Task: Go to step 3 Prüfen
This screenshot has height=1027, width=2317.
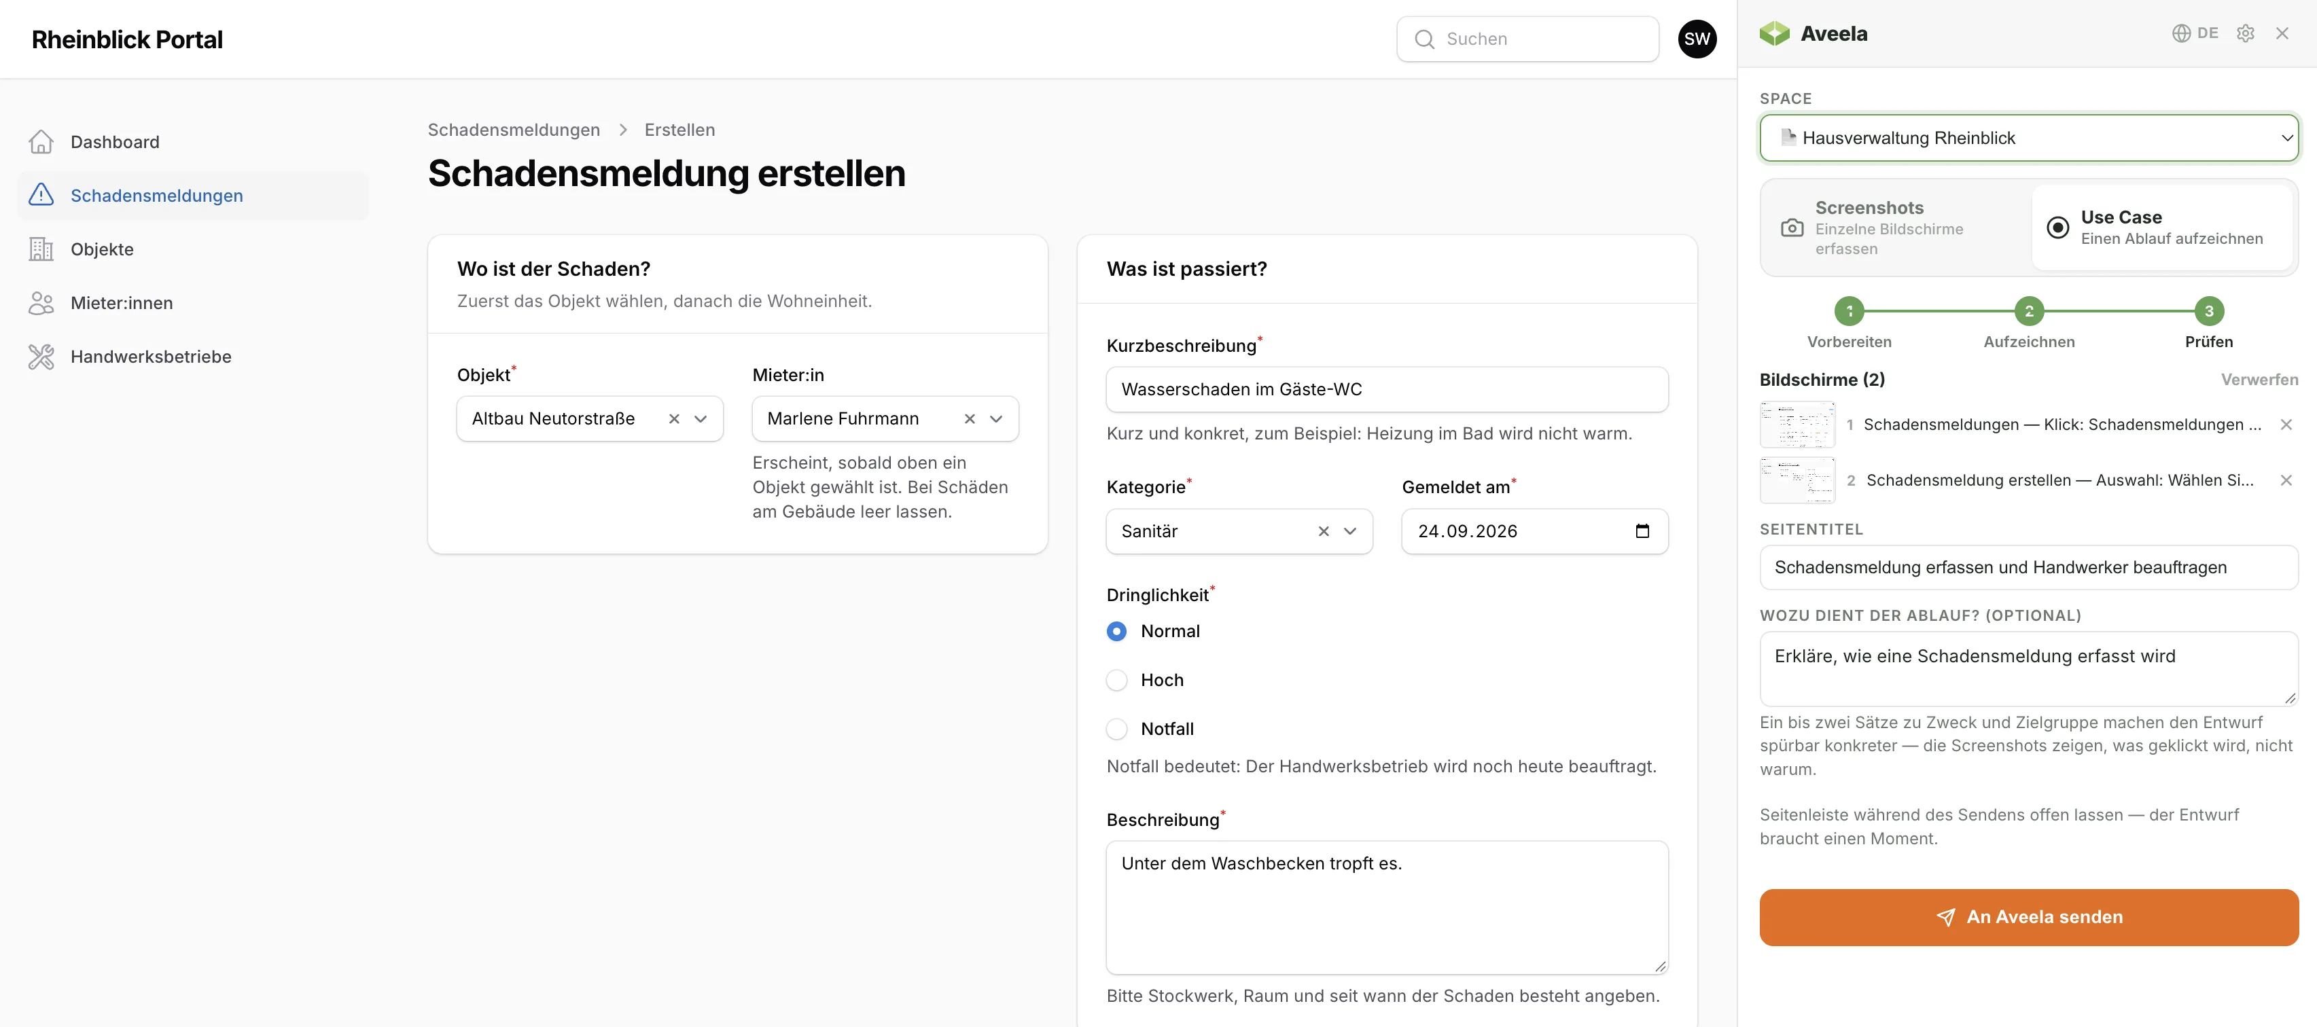Action: click(x=2209, y=311)
